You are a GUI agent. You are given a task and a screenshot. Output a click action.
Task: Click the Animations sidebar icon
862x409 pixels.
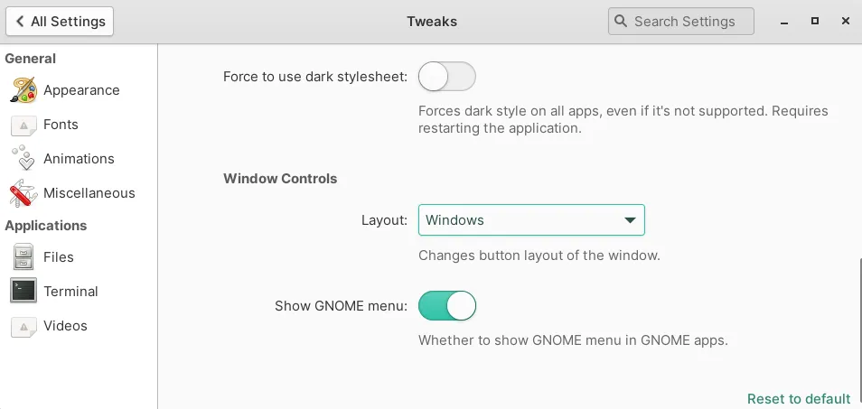23,159
